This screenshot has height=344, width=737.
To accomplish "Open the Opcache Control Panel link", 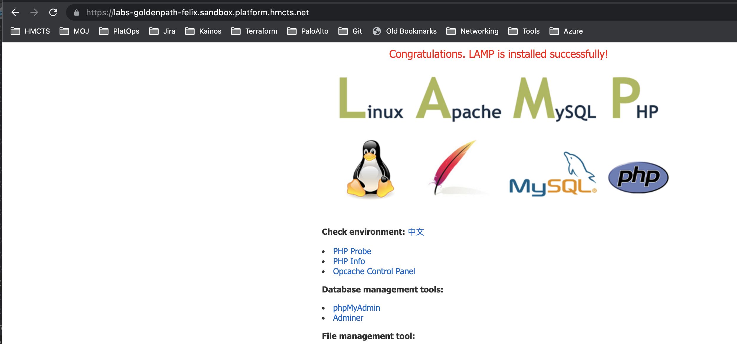I will 374,271.
